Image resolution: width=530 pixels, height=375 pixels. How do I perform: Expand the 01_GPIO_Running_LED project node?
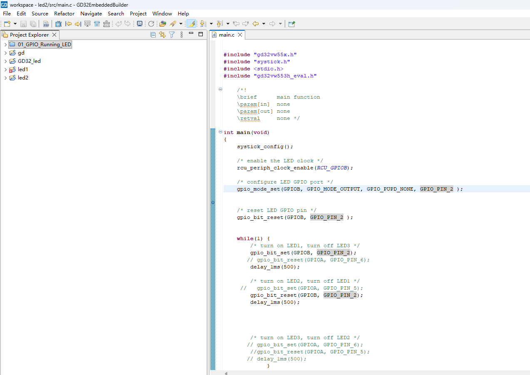pos(5,45)
